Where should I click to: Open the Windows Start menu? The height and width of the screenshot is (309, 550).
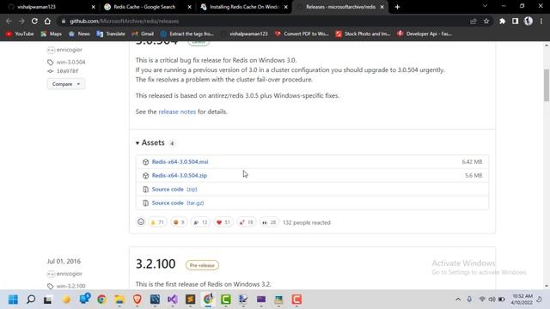13,300
